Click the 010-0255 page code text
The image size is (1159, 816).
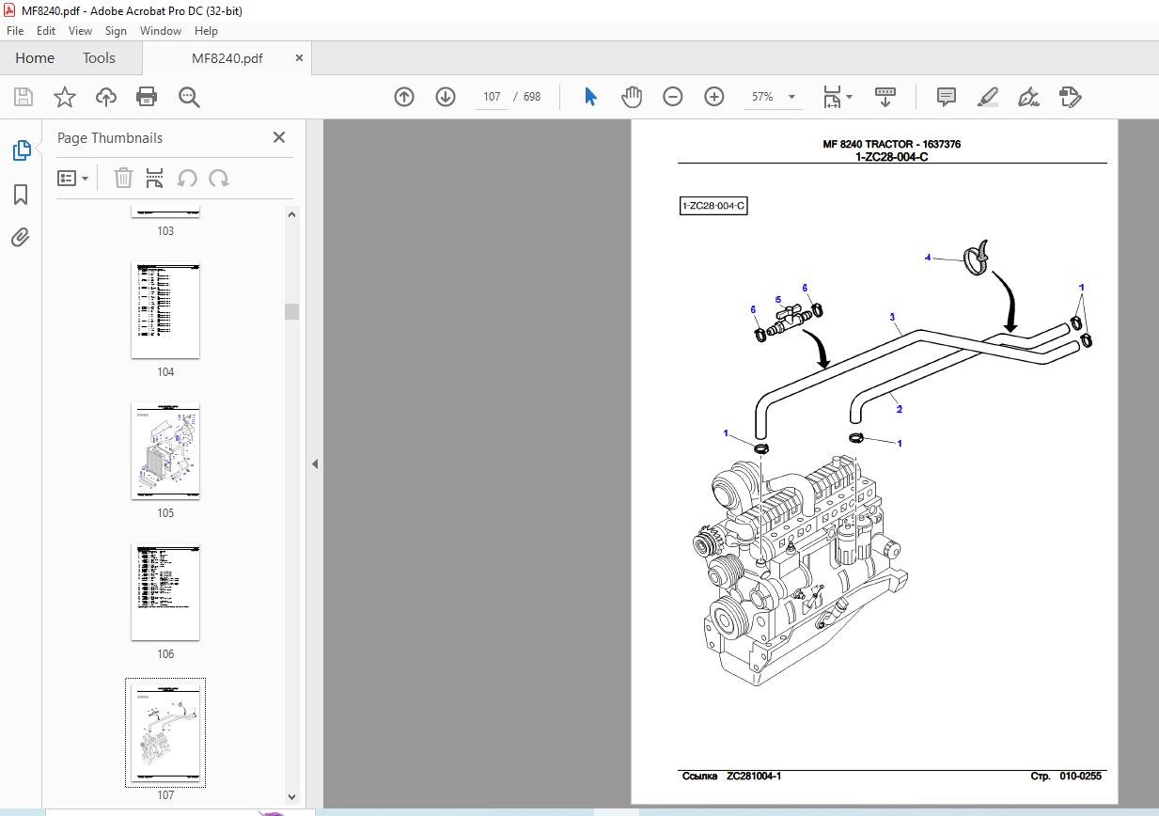point(1081,777)
